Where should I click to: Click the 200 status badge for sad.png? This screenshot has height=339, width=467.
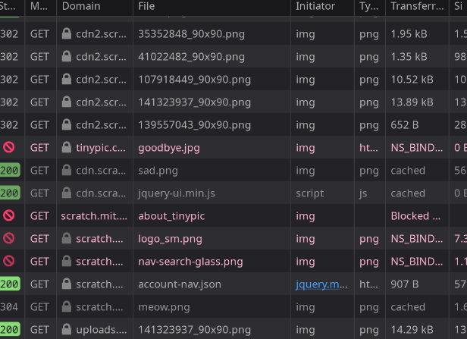click(10, 170)
